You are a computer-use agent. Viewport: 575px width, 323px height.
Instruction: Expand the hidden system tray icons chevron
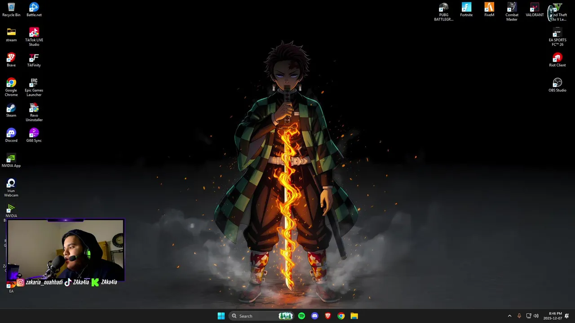(x=509, y=316)
